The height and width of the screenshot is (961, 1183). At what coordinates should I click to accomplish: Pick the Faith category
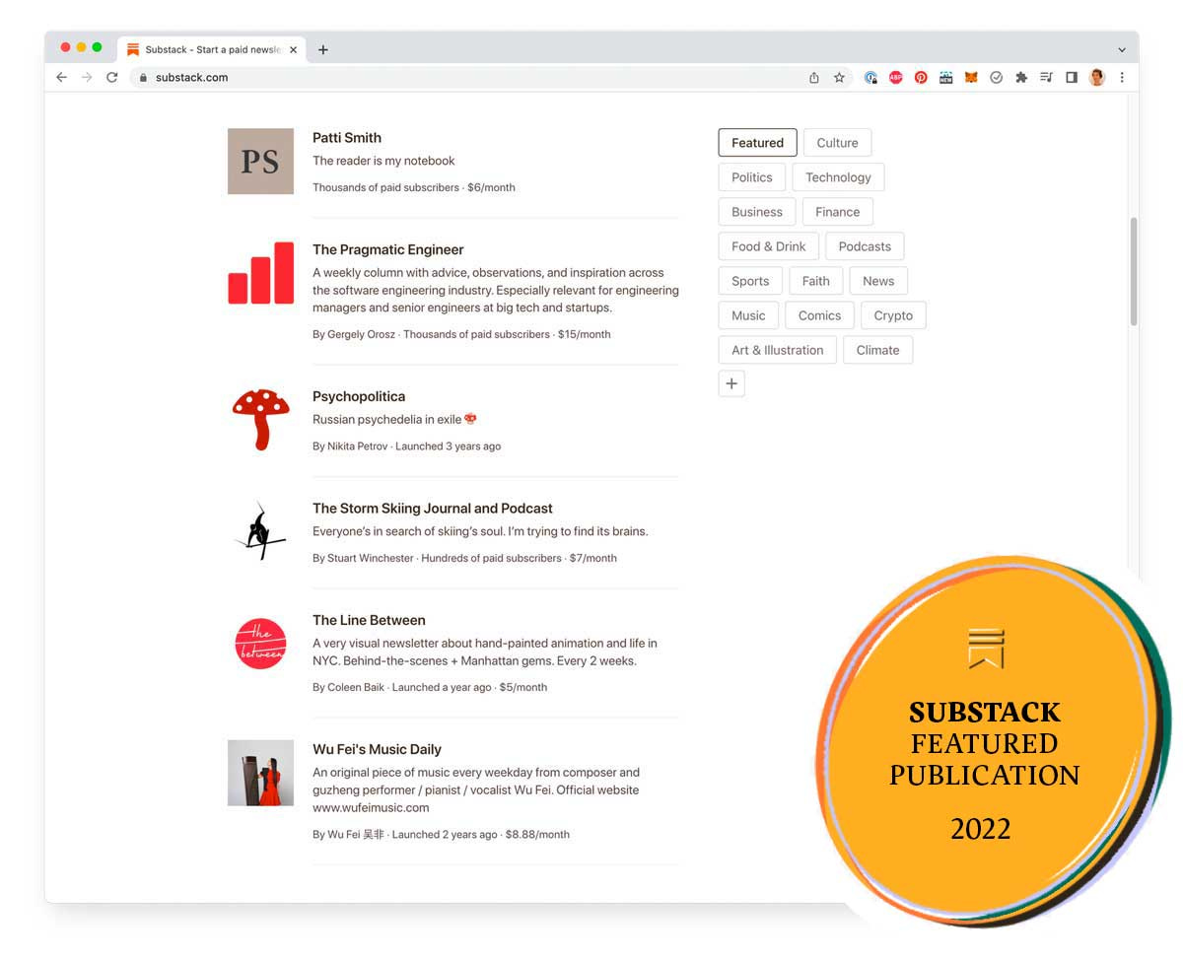click(816, 281)
